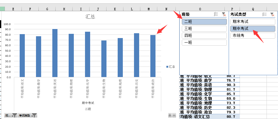This screenshot has width=278, height=119.
Task: Click axis label 平均值项:地理
Action: 120,89
